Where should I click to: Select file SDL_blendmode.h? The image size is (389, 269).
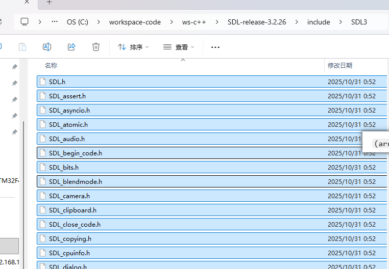212,181
